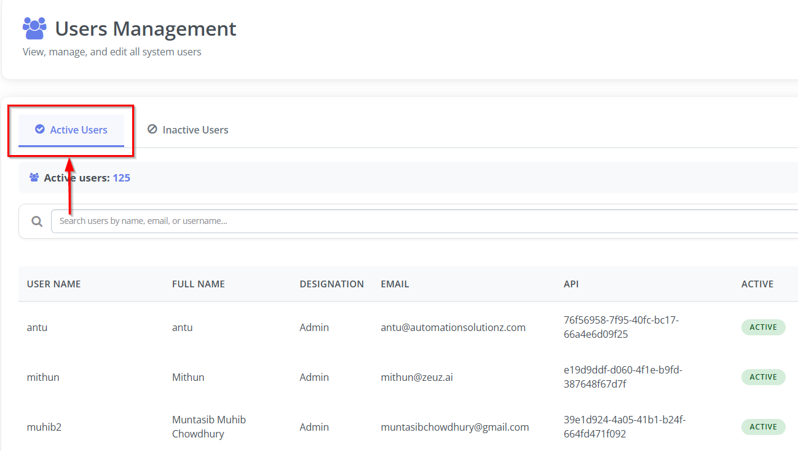Click the ban icon in Inactive Users tab

(152, 129)
